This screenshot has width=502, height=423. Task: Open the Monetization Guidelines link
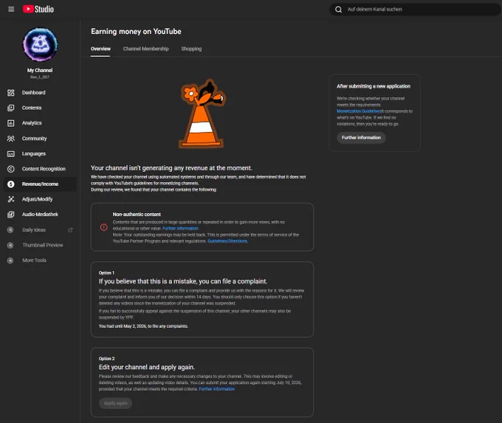click(359, 111)
